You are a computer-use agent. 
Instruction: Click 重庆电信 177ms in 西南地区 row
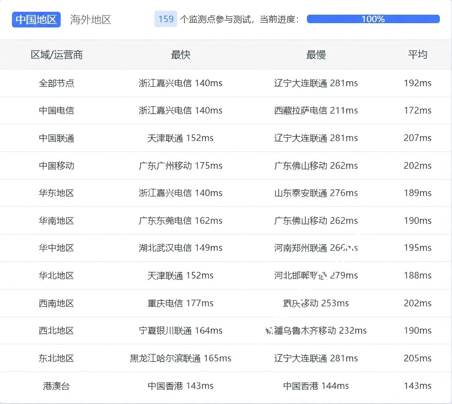point(180,303)
